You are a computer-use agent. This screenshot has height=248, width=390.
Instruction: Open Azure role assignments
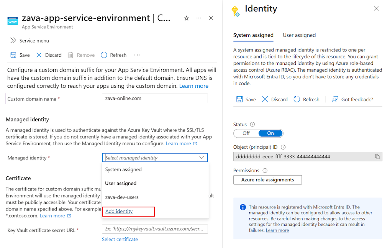click(267, 180)
